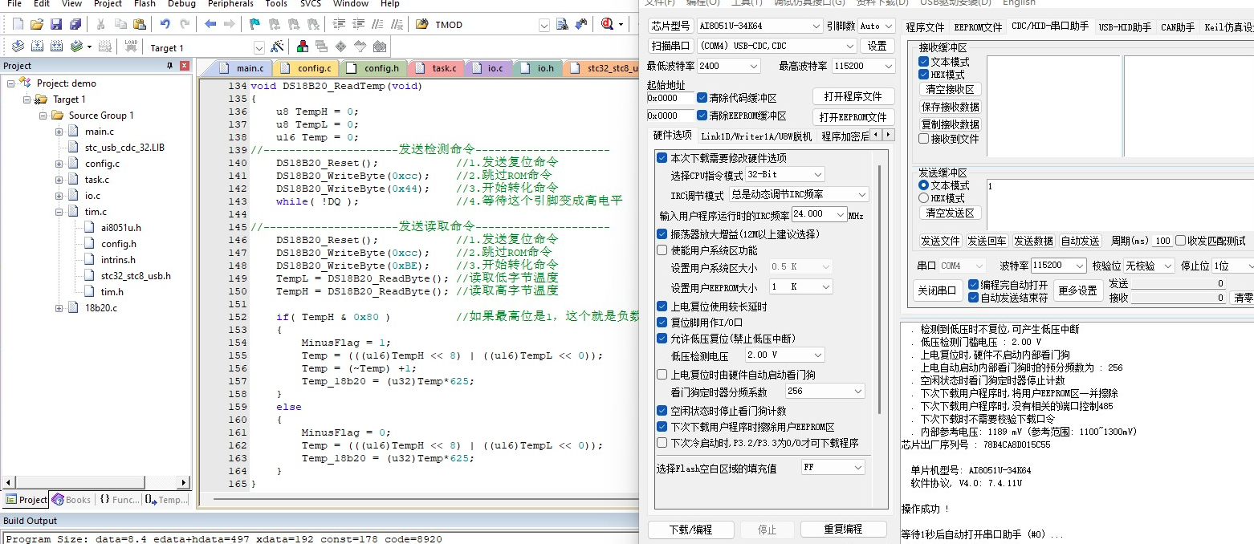Redo the edit in Keil toolbar
Viewport: 1254px width, 544px height.
(185, 24)
